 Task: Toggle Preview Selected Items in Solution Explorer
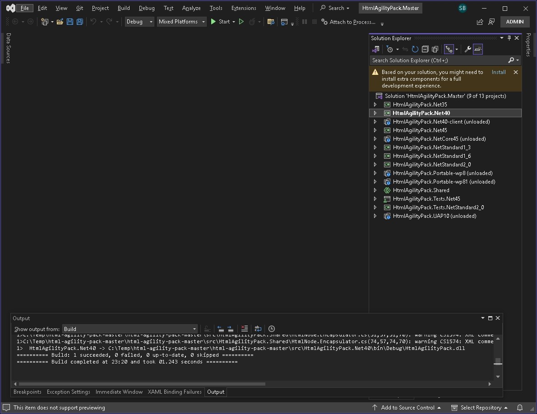[478, 49]
